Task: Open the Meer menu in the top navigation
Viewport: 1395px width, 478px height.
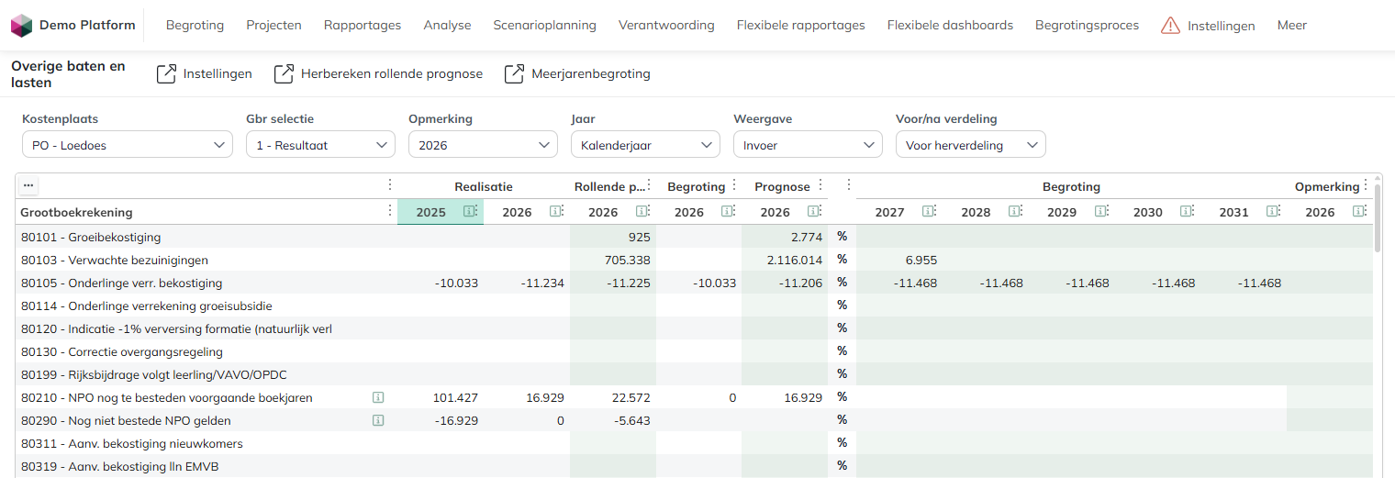Action: [x=1292, y=26]
